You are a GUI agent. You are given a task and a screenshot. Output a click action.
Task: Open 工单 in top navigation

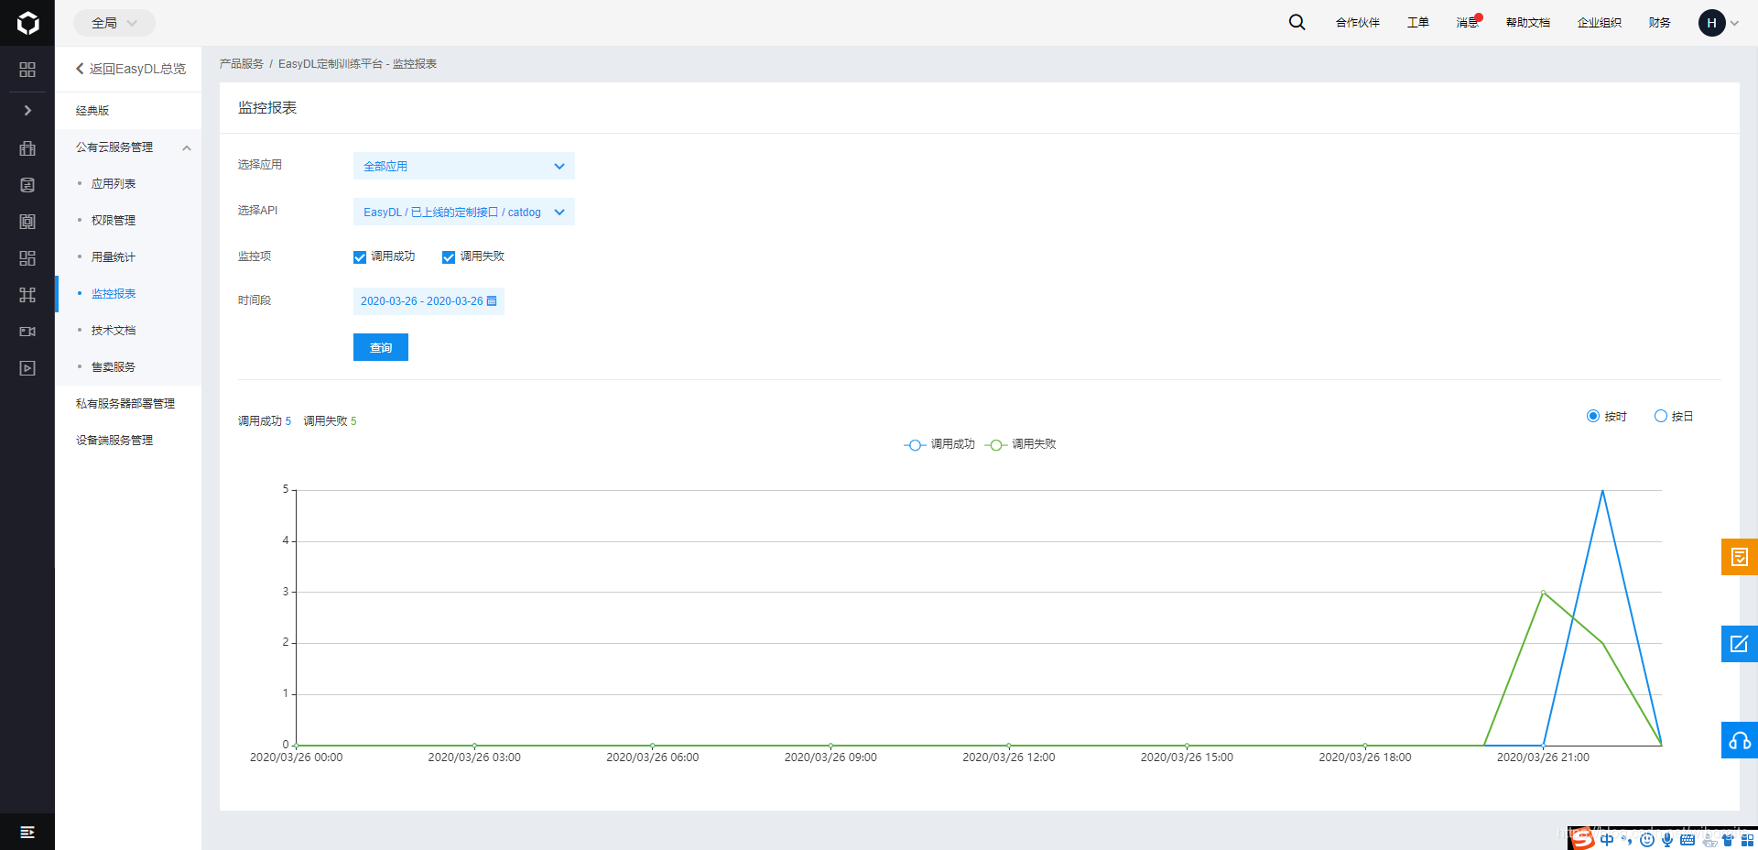[1418, 23]
